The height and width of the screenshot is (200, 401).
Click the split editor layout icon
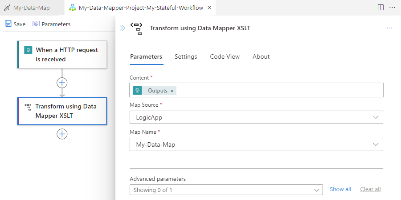click(381, 8)
